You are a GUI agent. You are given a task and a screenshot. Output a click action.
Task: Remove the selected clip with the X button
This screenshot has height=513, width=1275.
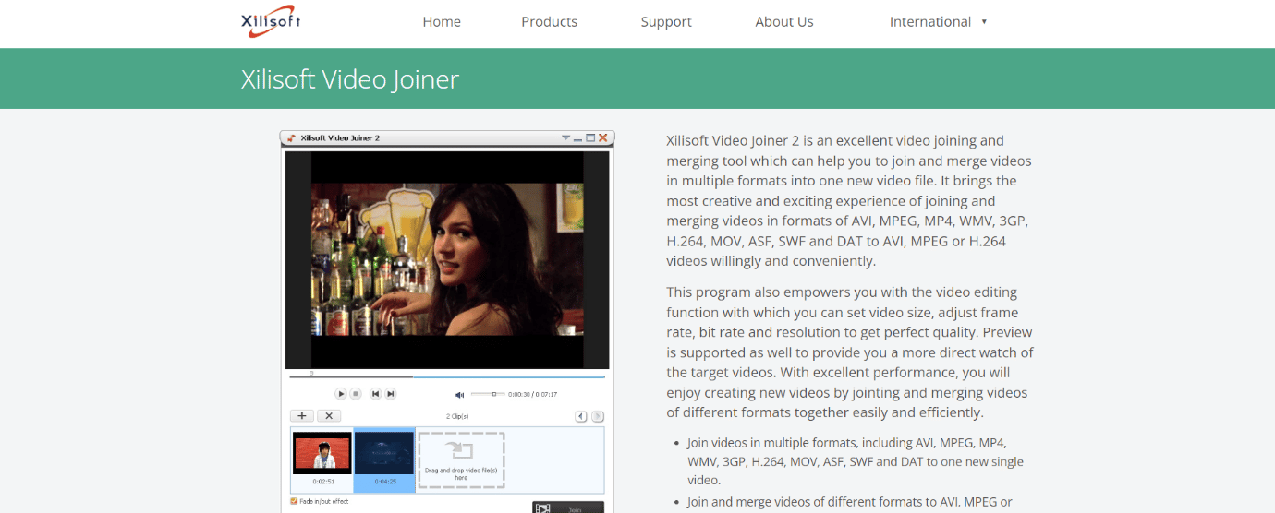(x=329, y=416)
